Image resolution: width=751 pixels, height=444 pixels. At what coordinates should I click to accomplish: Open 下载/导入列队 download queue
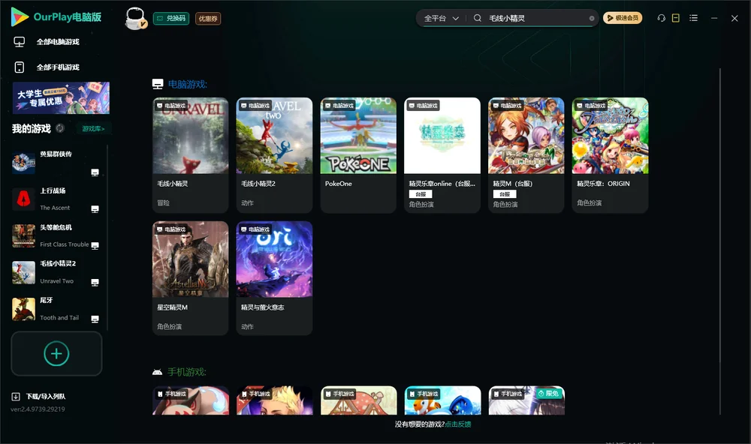(x=38, y=396)
